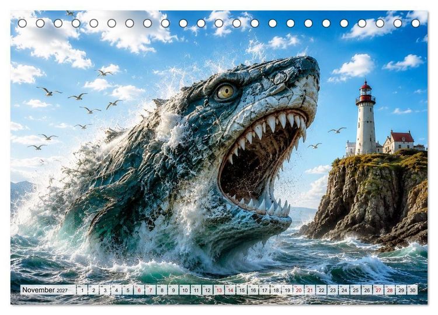Select red date 21 in the calendar strip
The image size is (438, 315).
coord(310,290)
